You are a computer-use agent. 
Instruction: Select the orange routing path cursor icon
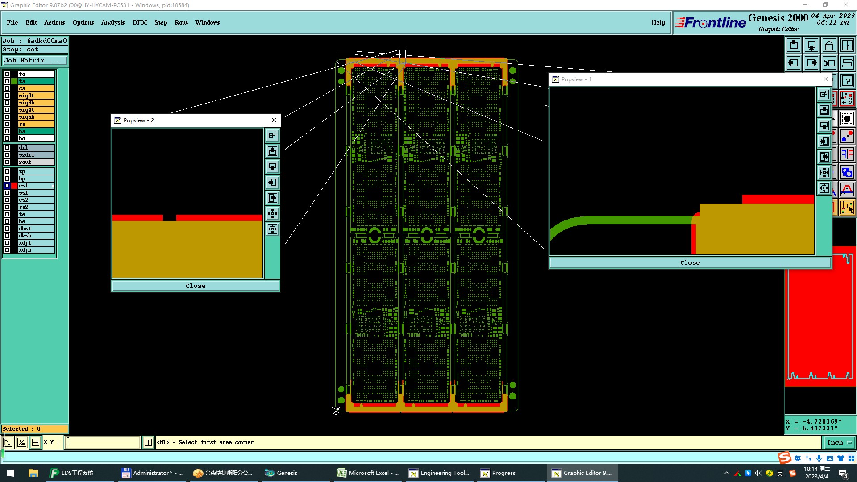pos(847,208)
